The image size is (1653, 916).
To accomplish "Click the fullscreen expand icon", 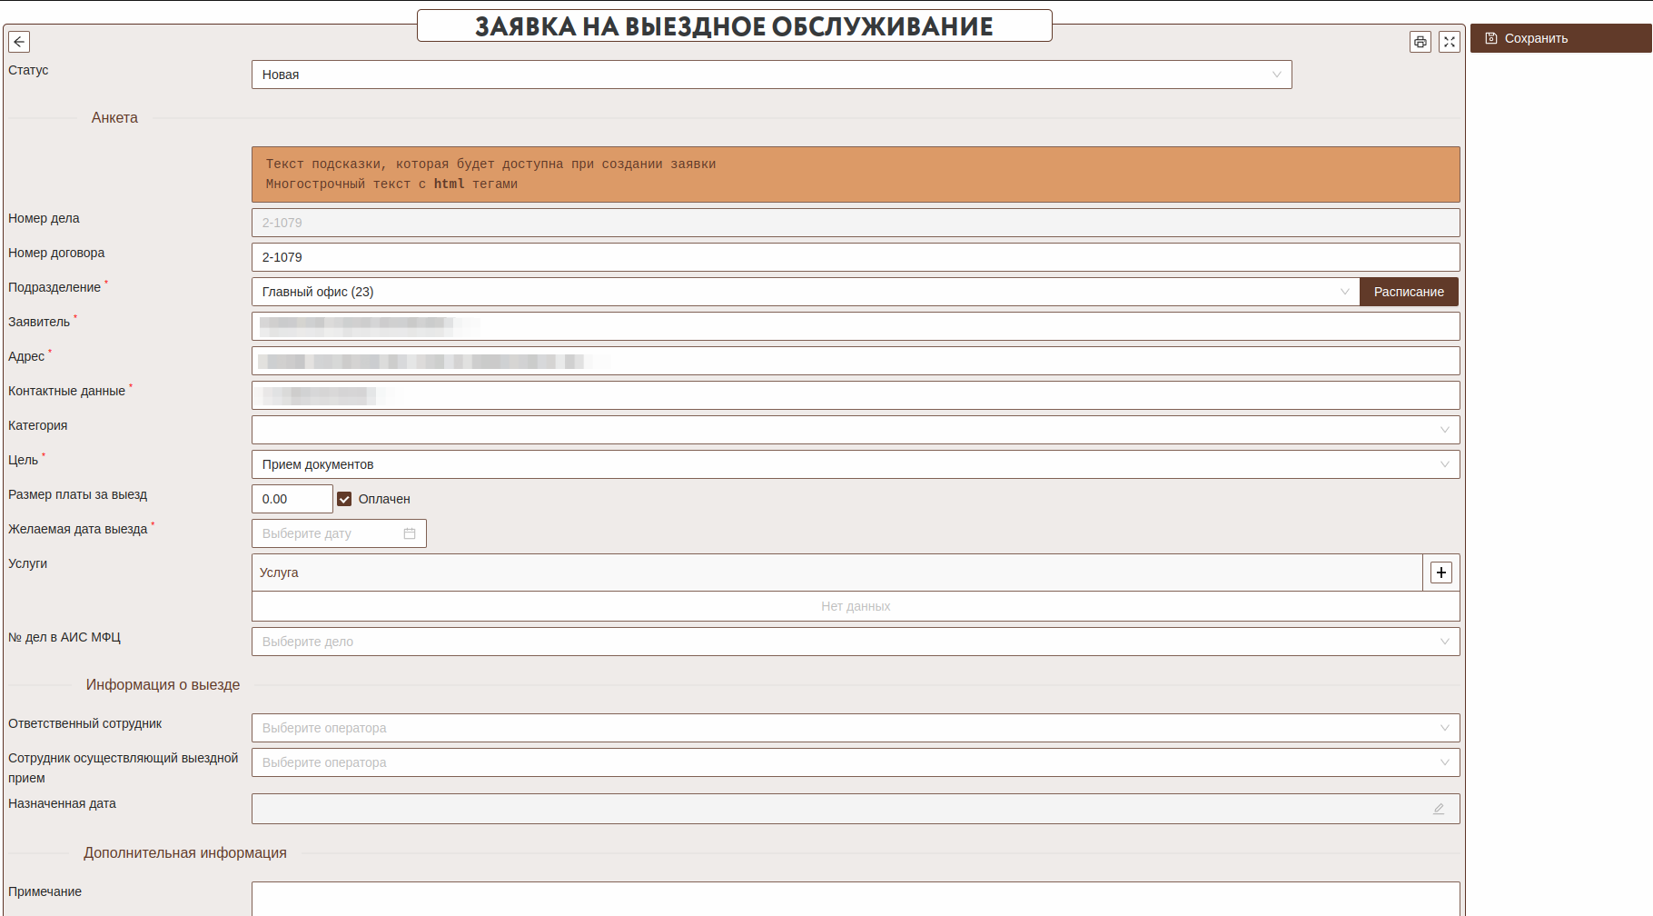I will [1450, 42].
